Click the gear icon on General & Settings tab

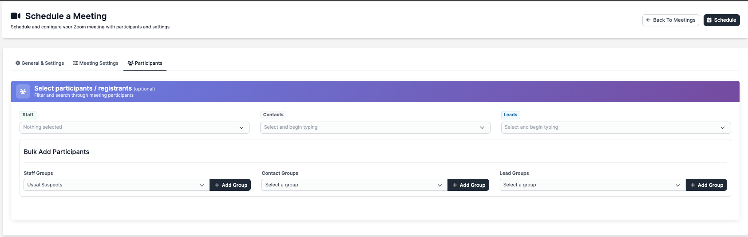coord(18,63)
